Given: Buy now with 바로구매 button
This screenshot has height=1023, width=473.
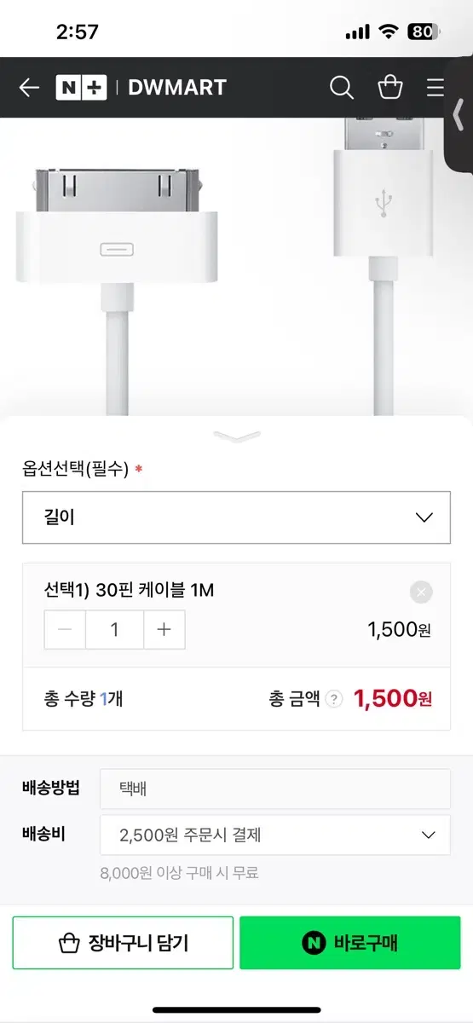Looking at the screenshot, I should coord(350,943).
